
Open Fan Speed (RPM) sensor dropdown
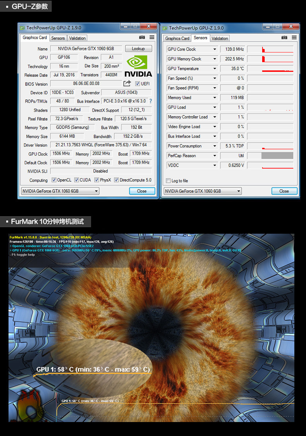point(215,88)
